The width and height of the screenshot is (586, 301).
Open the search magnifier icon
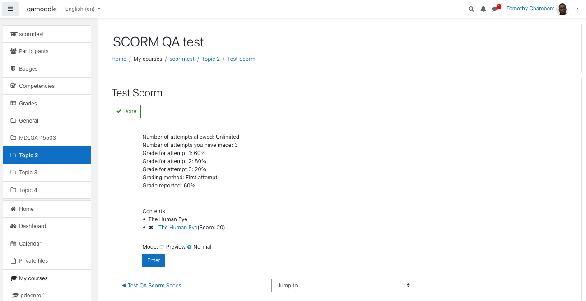[x=471, y=9]
